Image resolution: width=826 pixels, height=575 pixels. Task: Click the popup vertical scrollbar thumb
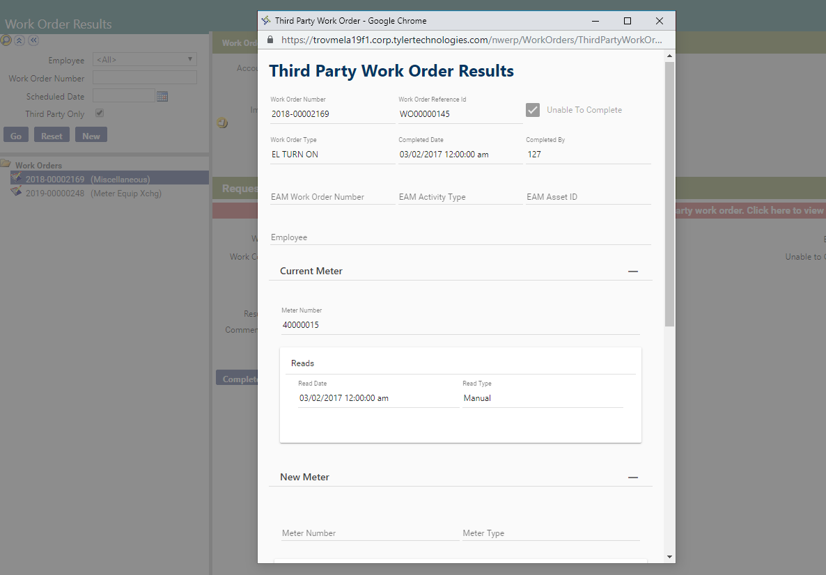(x=669, y=195)
